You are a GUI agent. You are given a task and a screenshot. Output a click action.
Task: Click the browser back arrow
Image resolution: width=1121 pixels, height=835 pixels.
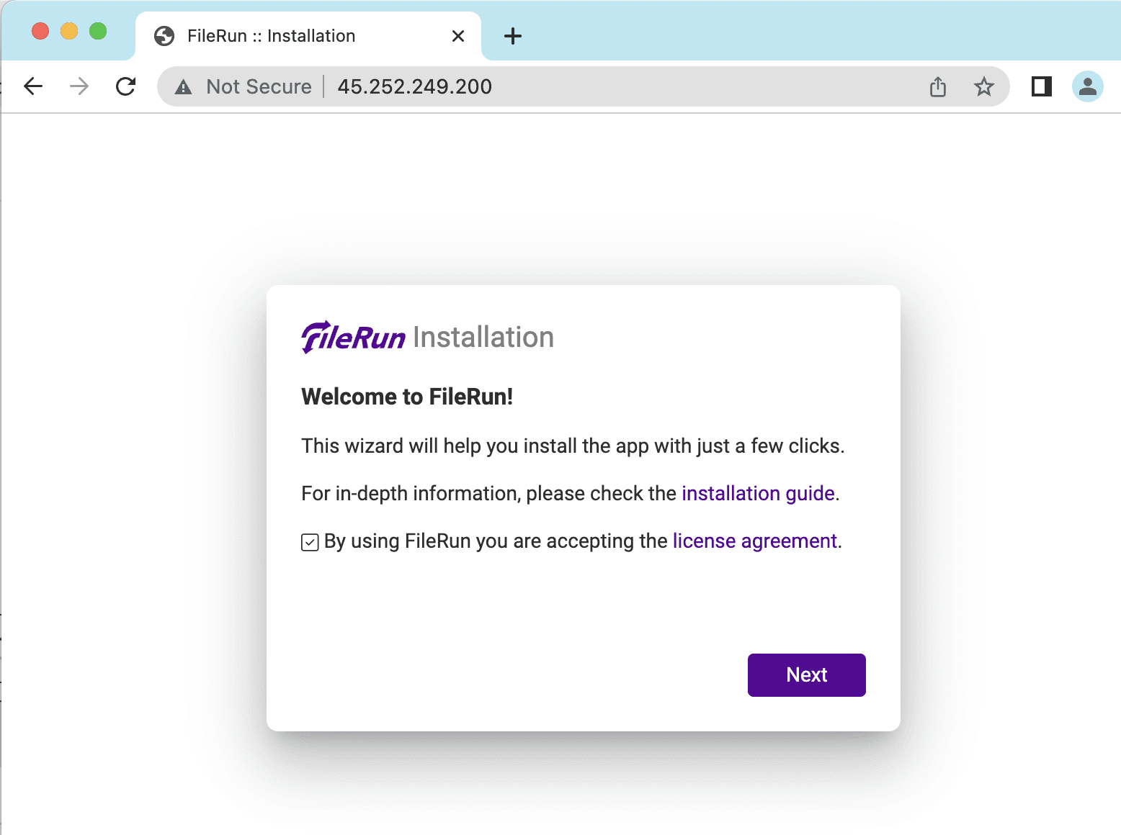point(33,86)
